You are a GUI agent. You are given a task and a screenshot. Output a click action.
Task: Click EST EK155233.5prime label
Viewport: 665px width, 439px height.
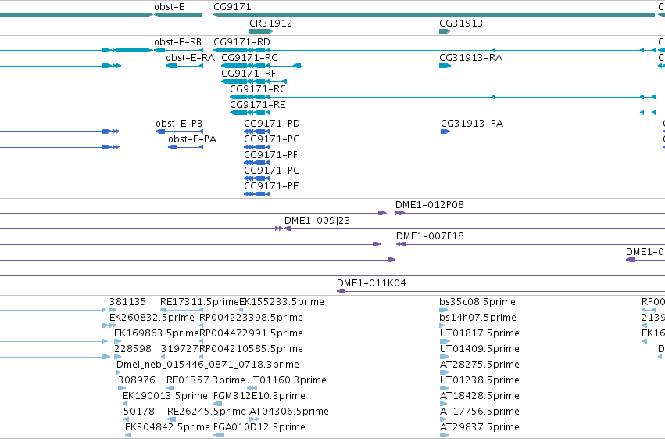(x=281, y=302)
